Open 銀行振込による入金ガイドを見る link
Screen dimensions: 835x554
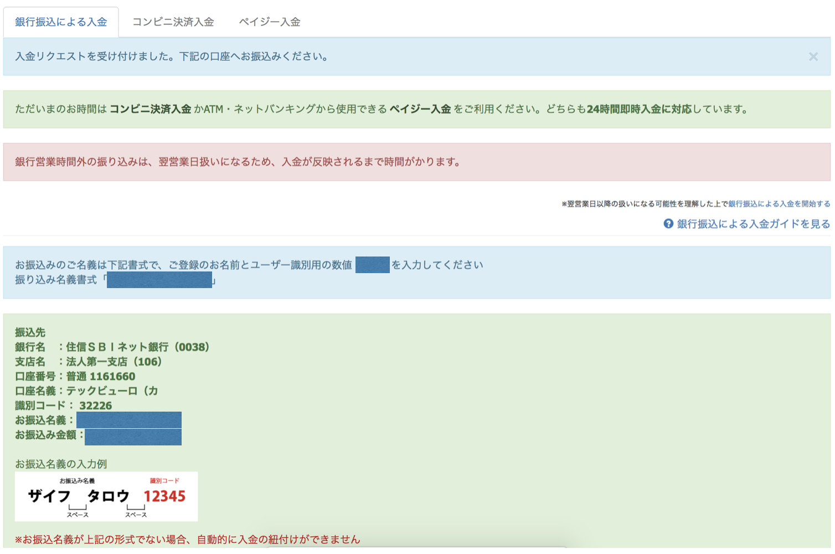pyautogui.click(x=753, y=224)
